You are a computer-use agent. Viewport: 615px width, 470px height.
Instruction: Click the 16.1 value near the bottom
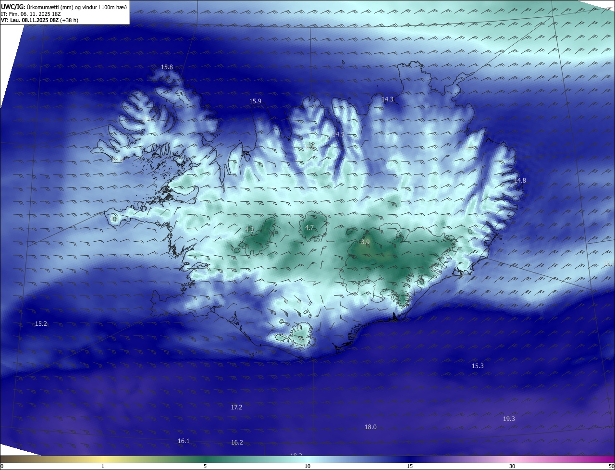pyautogui.click(x=184, y=441)
